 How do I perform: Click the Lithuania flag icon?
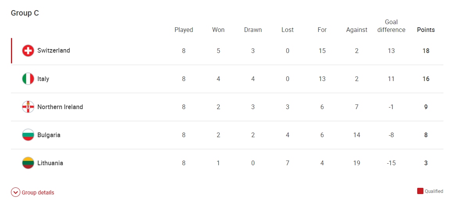(28, 163)
